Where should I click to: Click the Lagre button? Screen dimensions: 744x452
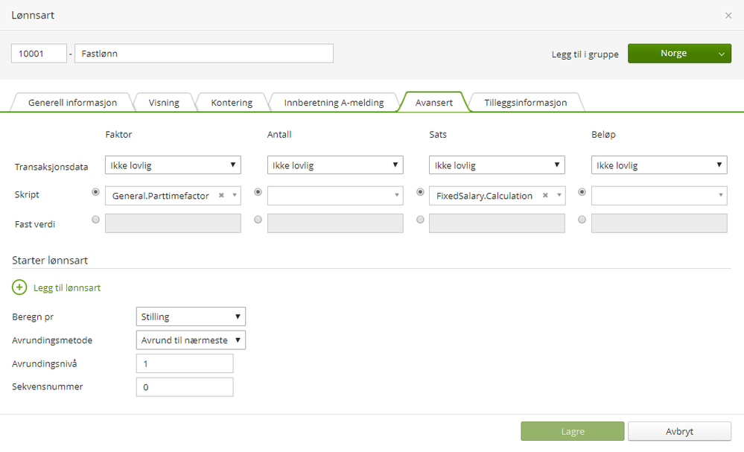click(572, 431)
